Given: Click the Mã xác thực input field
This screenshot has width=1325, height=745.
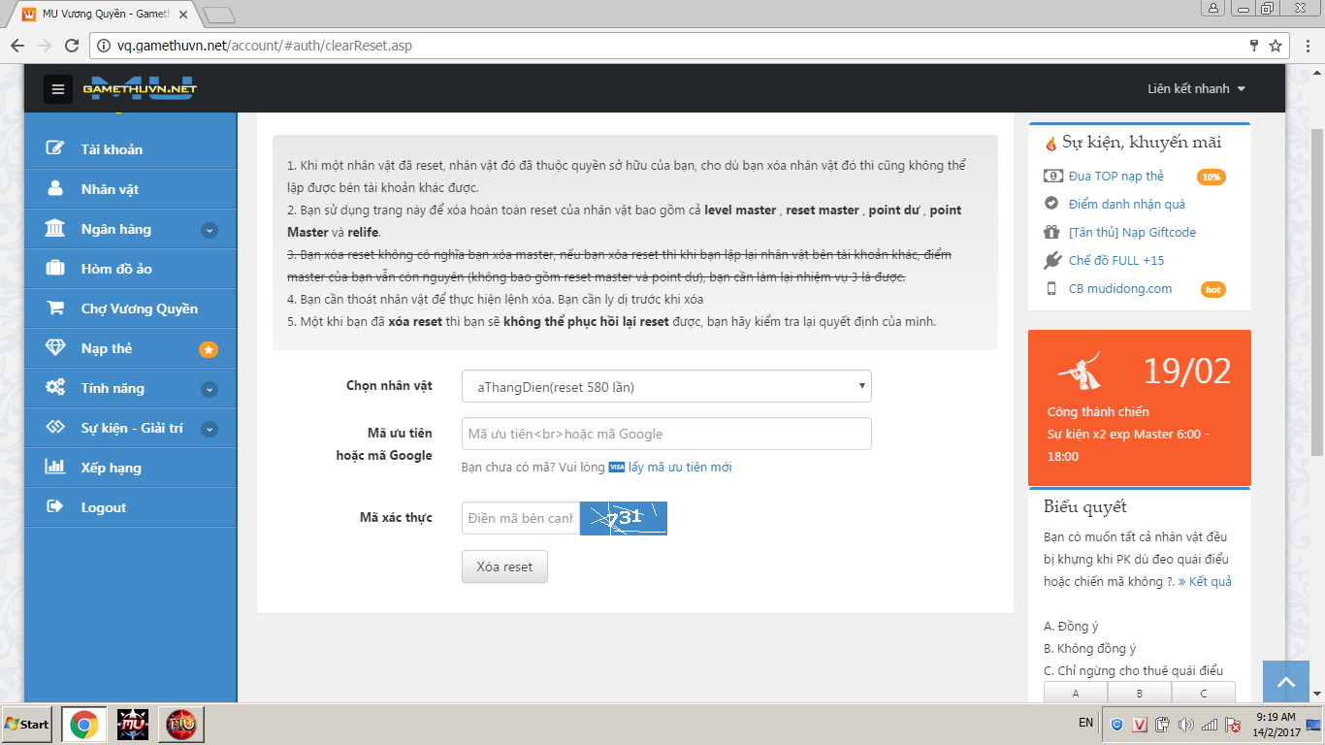Looking at the screenshot, I should [520, 518].
